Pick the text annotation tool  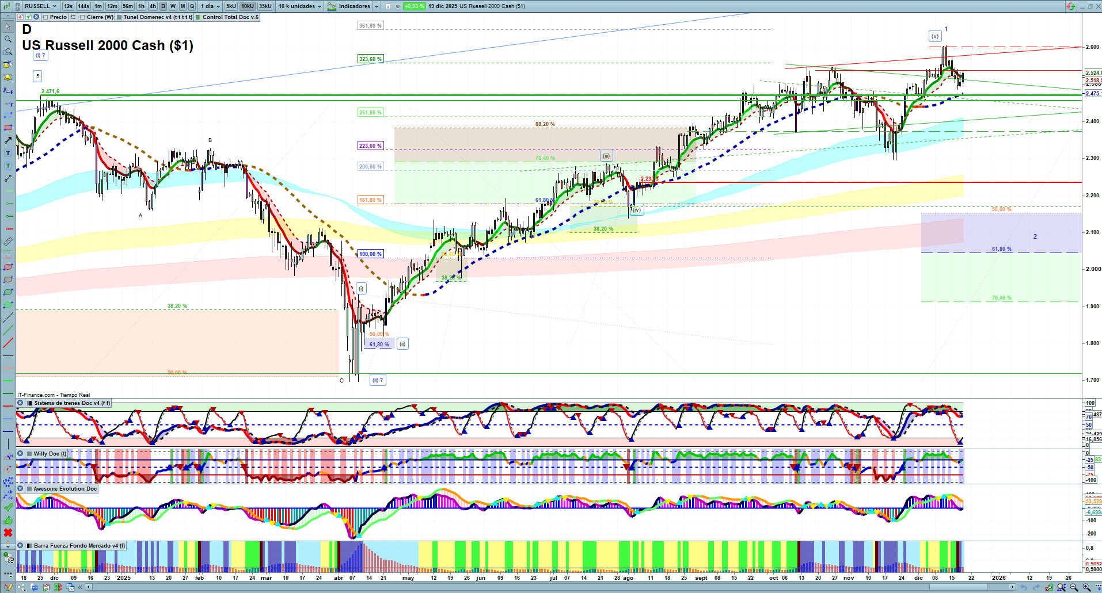tap(8, 153)
